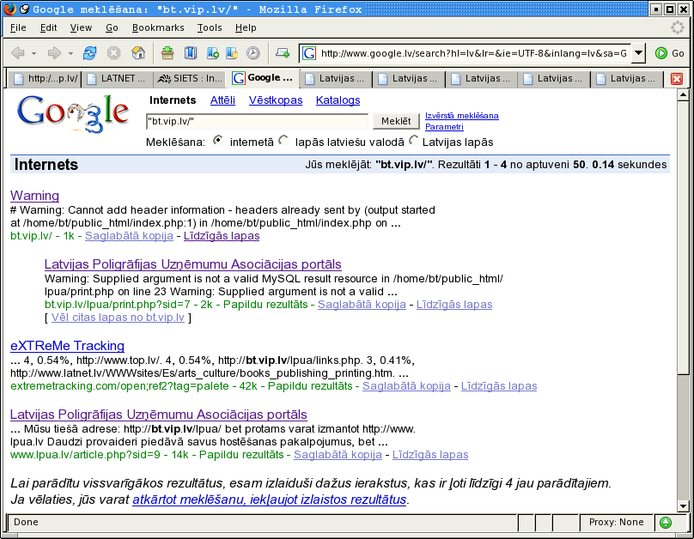Open the 'eXTReMe Tracking' search result

[x=67, y=346]
